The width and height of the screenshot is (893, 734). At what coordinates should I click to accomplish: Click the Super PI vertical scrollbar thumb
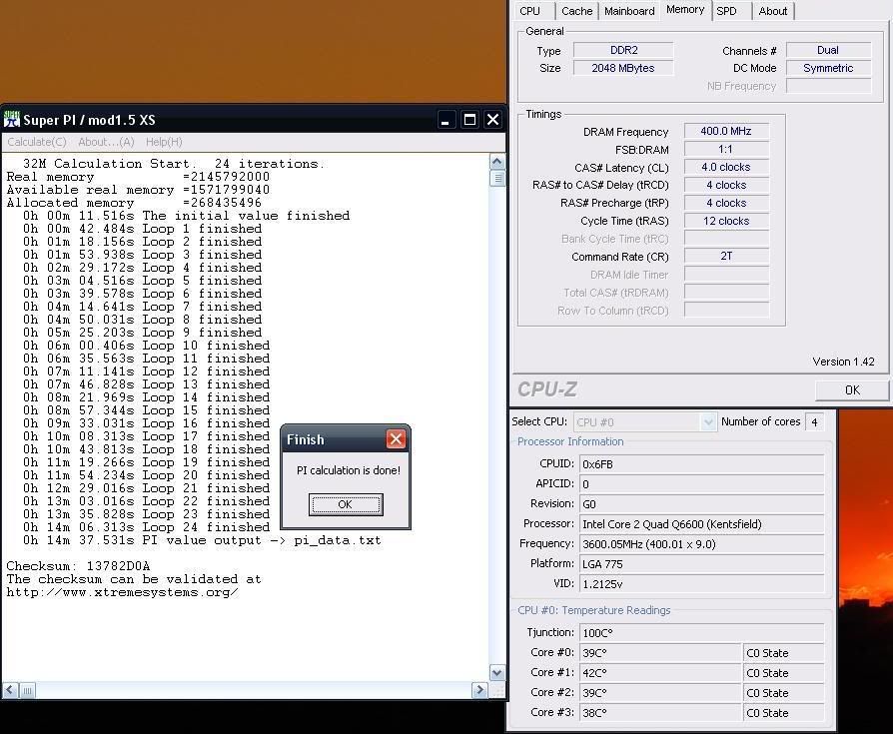pos(497,179)
